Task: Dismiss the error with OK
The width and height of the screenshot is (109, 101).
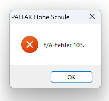Action: (x=72, y=77)
